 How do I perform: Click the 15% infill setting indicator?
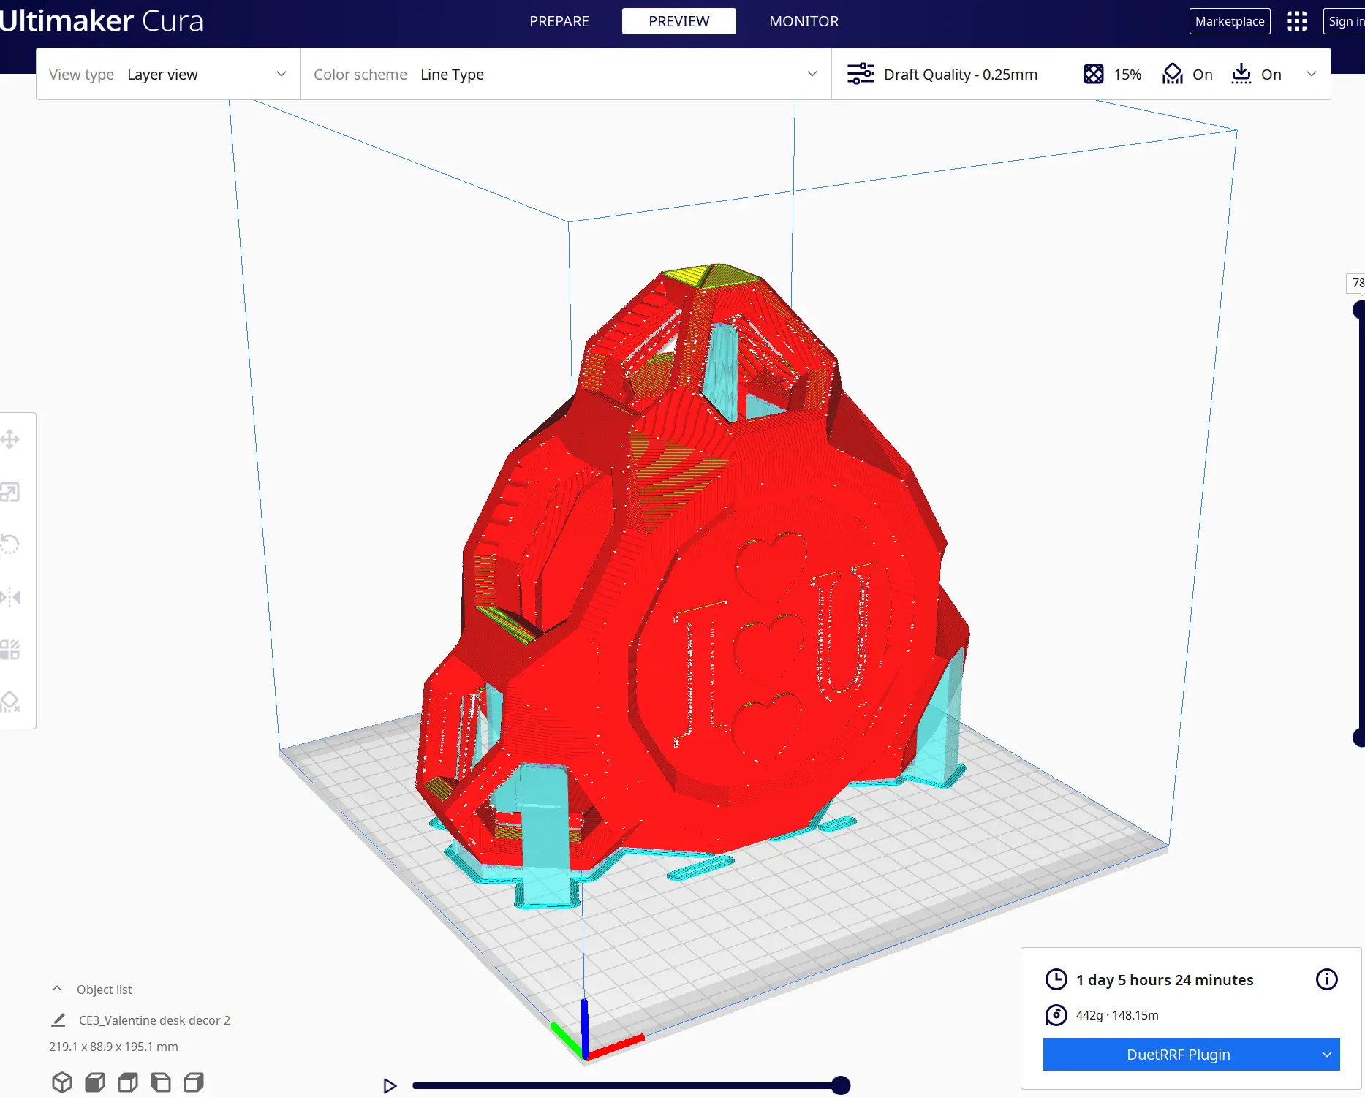click(1112, 75)
